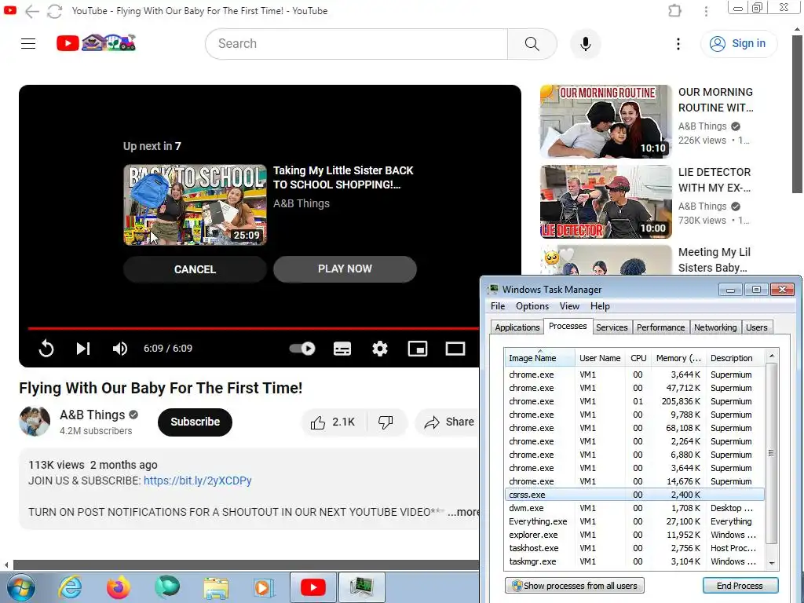Reload the page with refresh icon
This screenshot has height=603, width=804.
[x=54, y=11]
